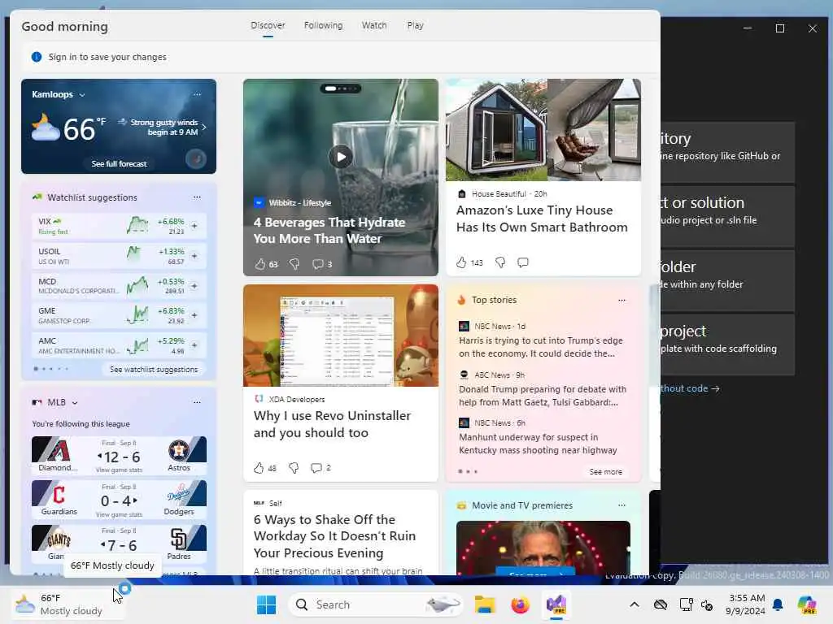Image resolution: width=833 pixels, height=624 pixels.
Task: Open MLB card more options
Action: click(x=197, y=402)
